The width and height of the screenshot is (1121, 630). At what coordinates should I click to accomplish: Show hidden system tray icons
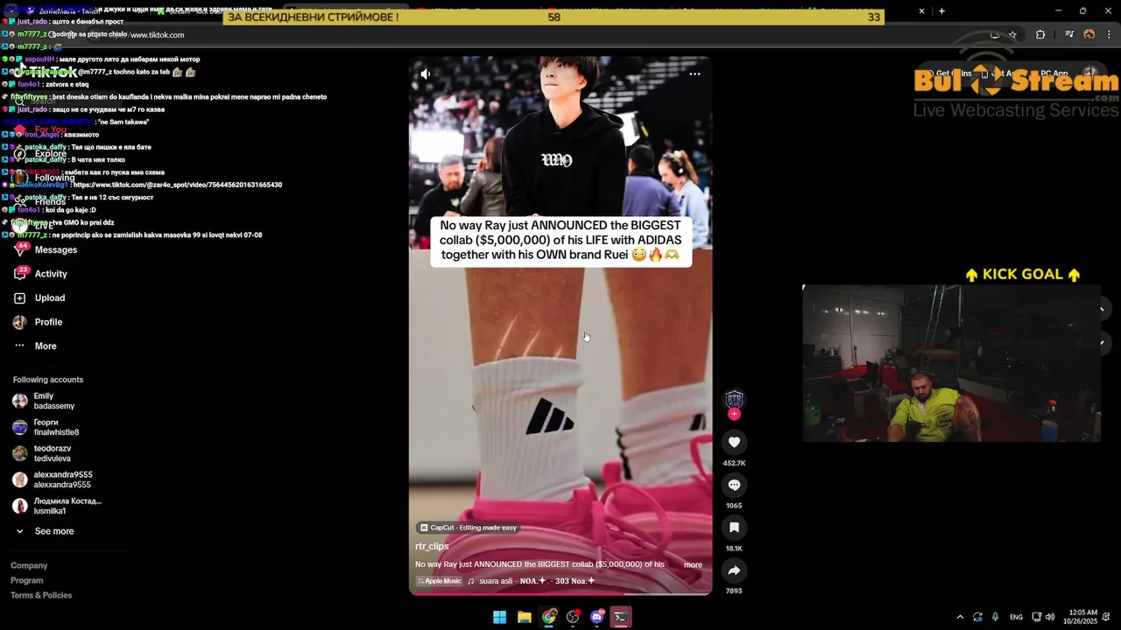point(960,617)
